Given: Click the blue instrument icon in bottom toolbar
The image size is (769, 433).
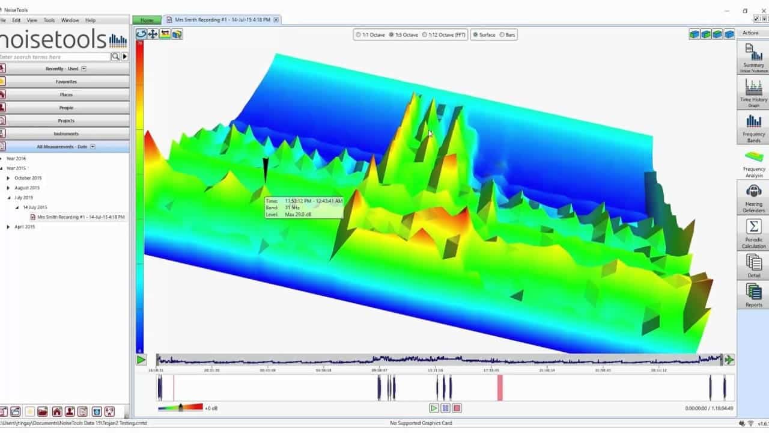Looking at the screenshot, I should coord(96,412).
